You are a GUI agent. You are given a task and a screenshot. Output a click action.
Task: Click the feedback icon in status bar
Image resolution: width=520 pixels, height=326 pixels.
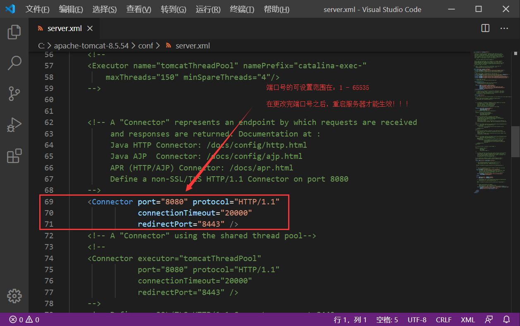pos(489,320)
